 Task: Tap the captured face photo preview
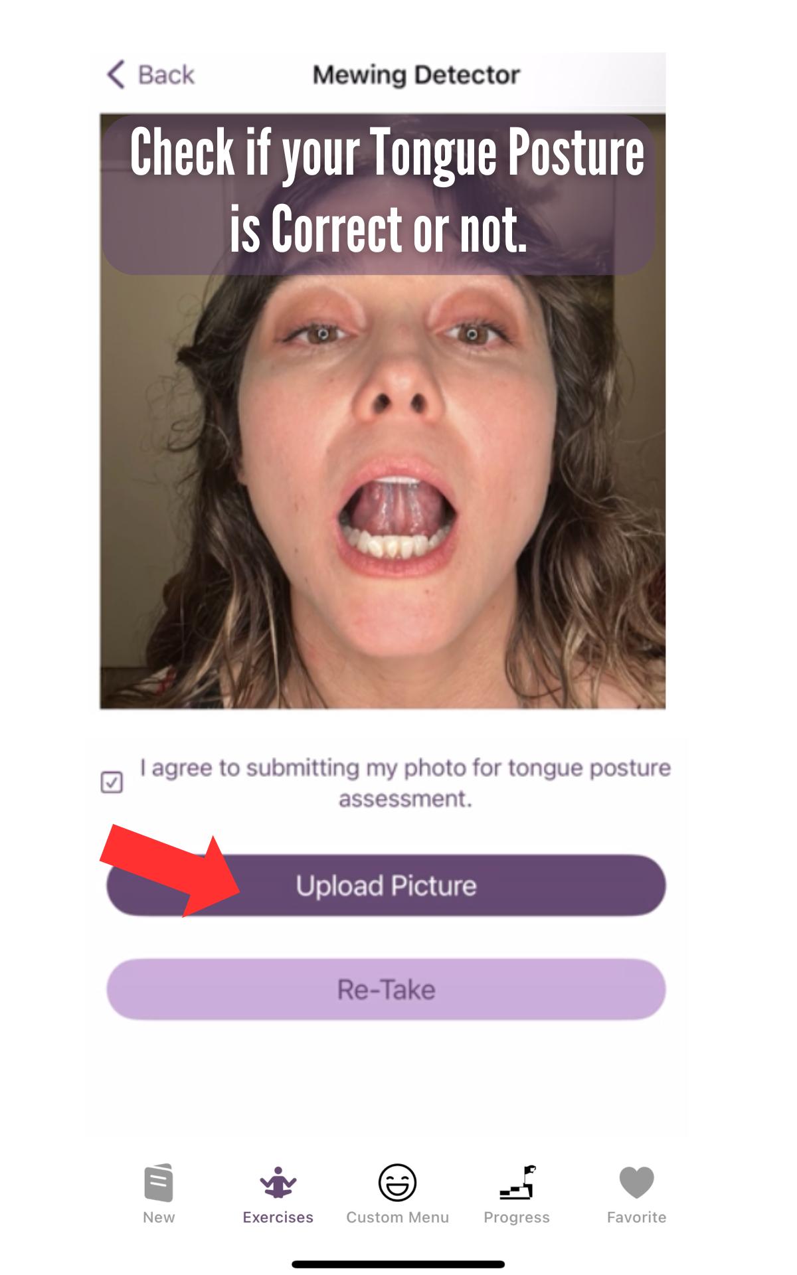click(383, 491)
